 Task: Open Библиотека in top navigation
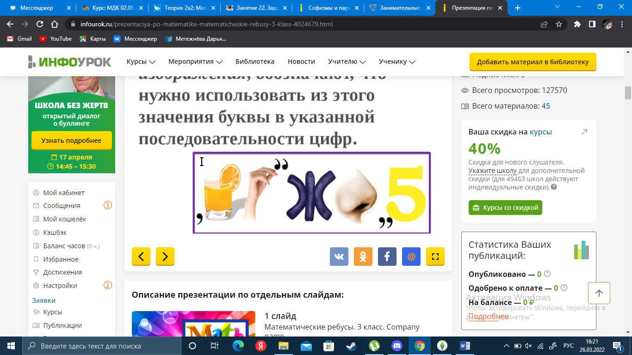point(255,61)
